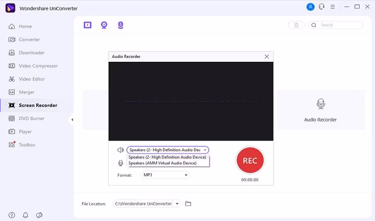The height and width of the screenshot is (221, 375).
Task: Click the Merger sidebar icon
Action: 12,92
